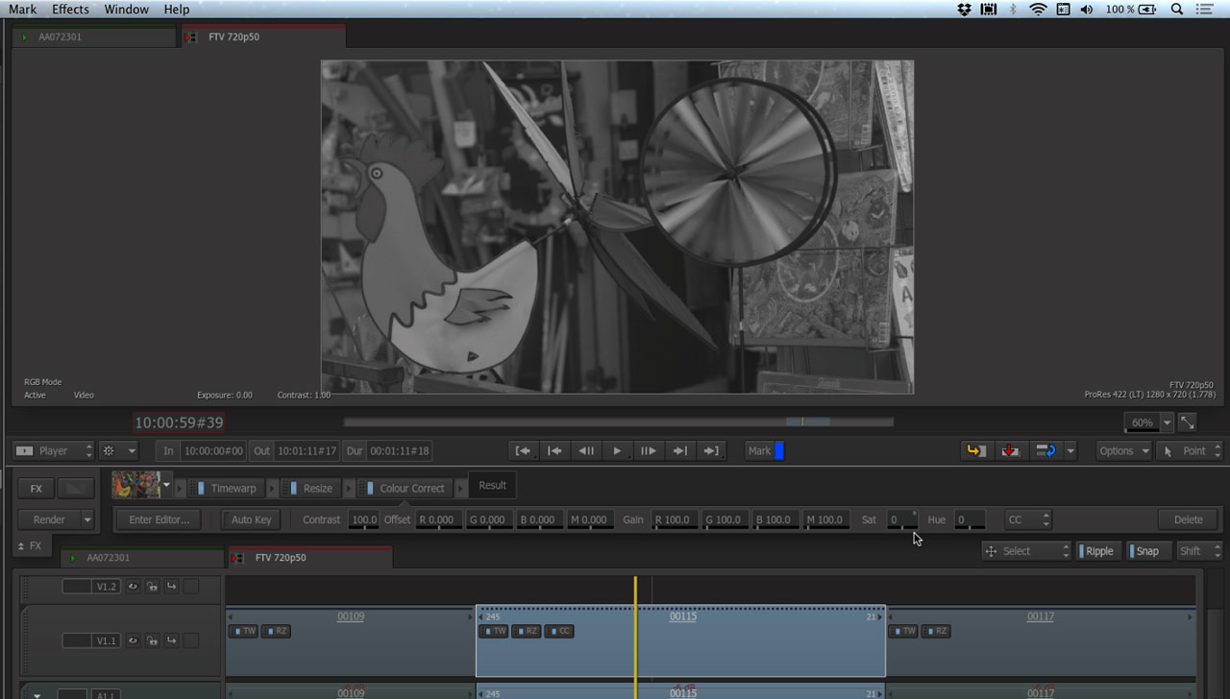
Task: Open the Options dropdown
Action: point(1123,450)
